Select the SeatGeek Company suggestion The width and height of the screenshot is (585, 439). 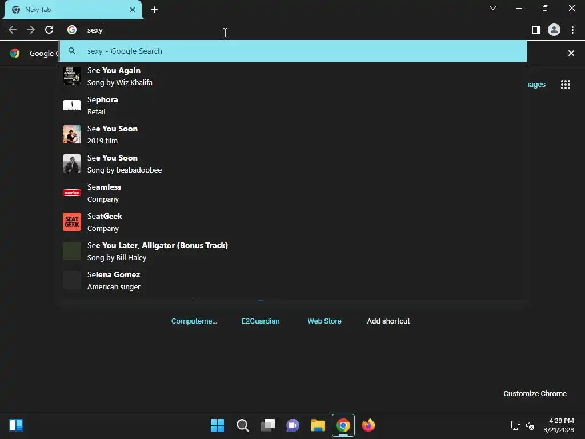[x=293, y=222]
